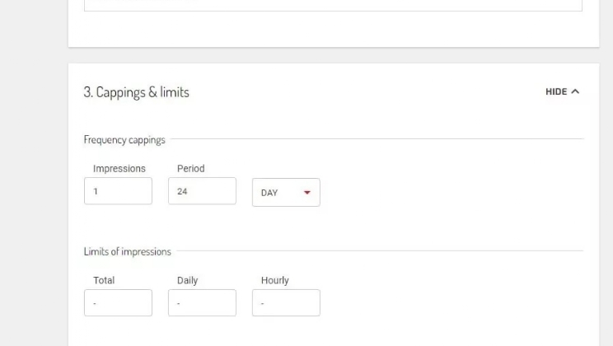613x346 pixels.
Task: Click the chevron up icon beside HIDE
Action: coord(575,91)
